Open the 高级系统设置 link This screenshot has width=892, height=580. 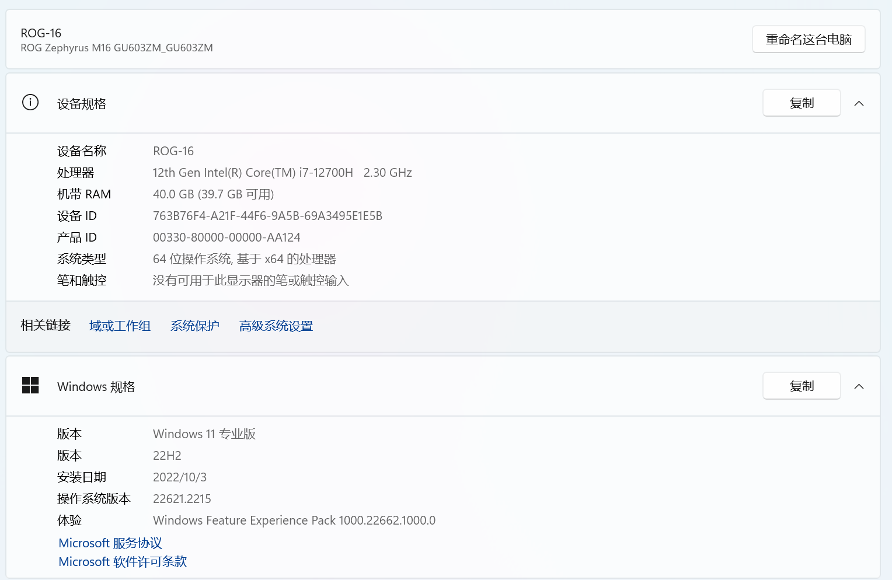(276, 326)
